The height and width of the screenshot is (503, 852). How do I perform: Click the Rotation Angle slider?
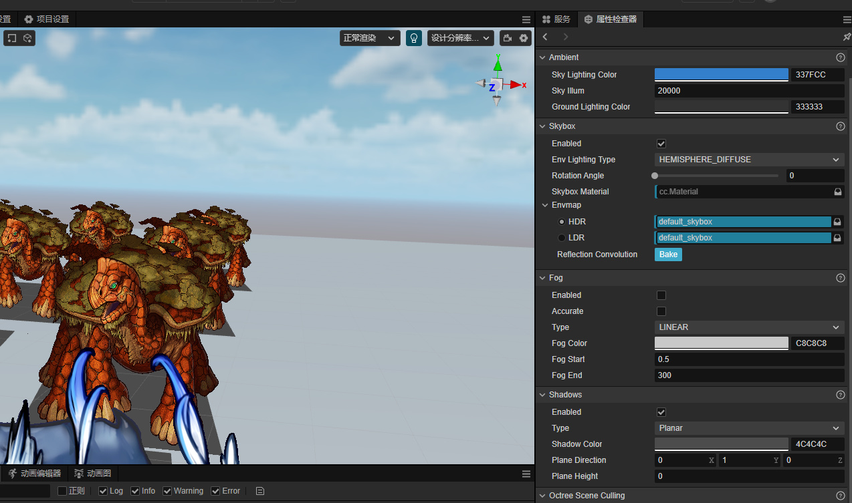[716, 176]
